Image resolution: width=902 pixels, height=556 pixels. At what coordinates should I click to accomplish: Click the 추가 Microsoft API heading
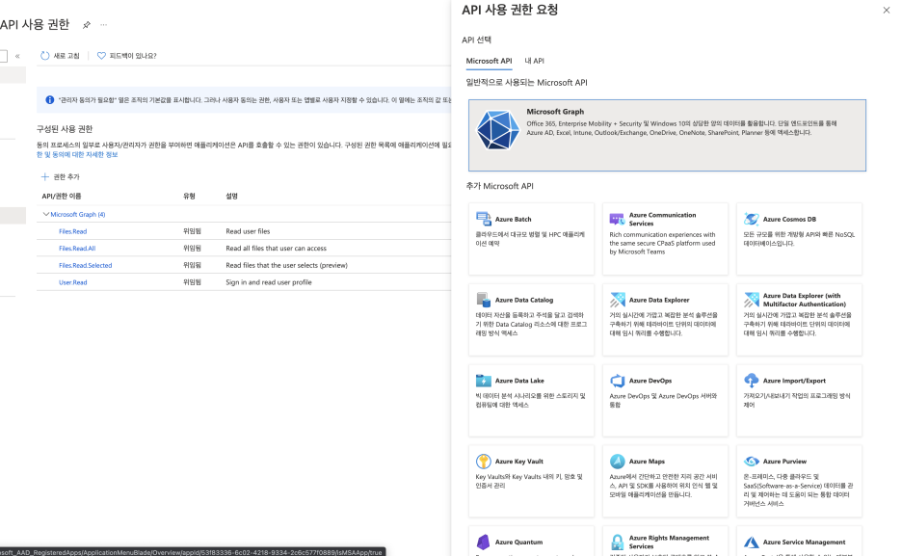click(x=499, y=186)
